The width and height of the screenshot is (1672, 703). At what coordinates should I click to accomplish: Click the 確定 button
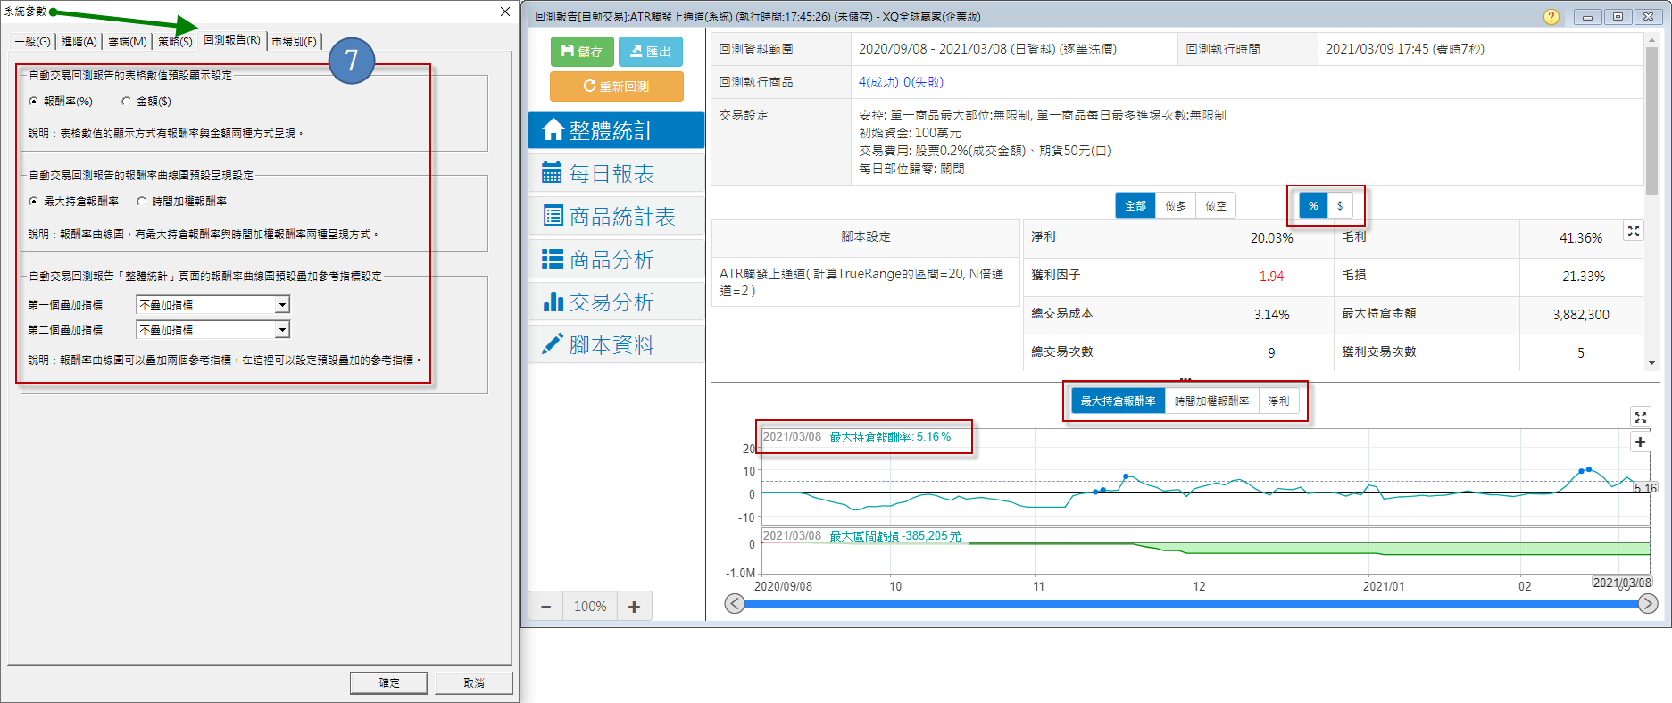point(389,682)
